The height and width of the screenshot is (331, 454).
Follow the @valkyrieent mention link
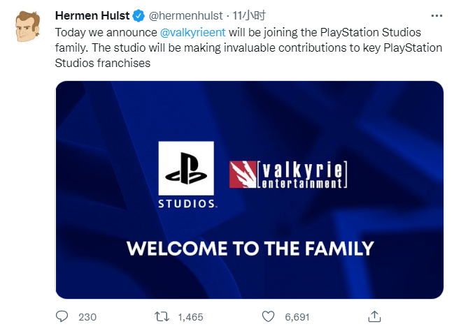coord(192,32)
